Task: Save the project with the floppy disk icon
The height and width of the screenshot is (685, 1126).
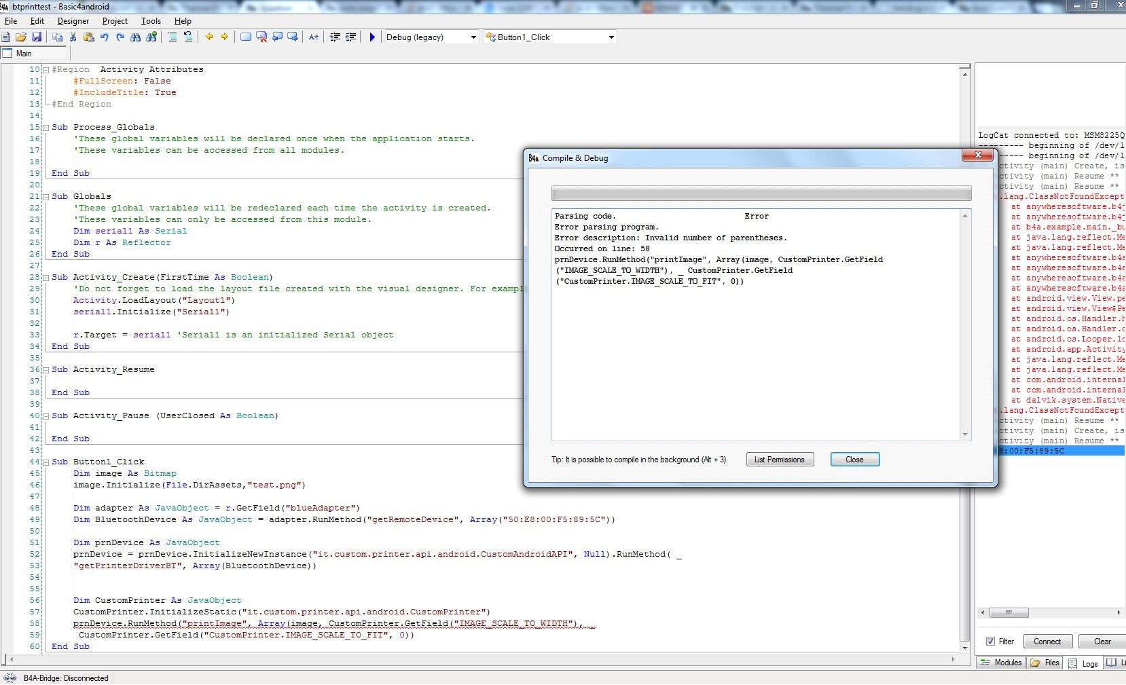Action: (37, 37)
